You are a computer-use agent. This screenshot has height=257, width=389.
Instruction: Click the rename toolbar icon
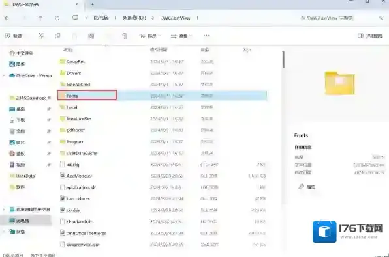tap(91, 36)
